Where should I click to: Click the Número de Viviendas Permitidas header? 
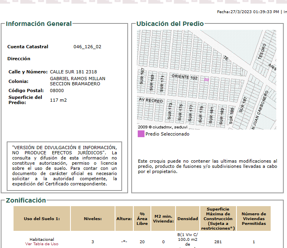(254, 218)
